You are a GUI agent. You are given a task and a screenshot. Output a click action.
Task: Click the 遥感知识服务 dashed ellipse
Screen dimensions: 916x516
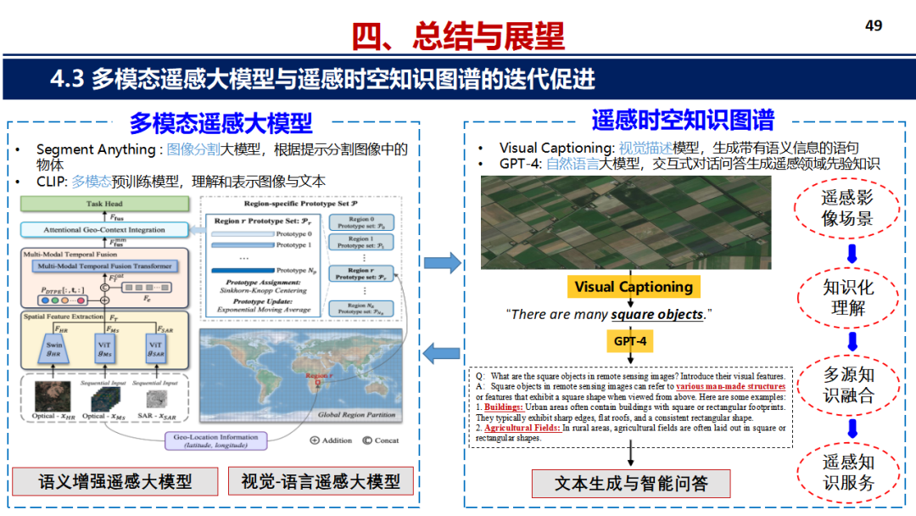click(x=848, y=472)
